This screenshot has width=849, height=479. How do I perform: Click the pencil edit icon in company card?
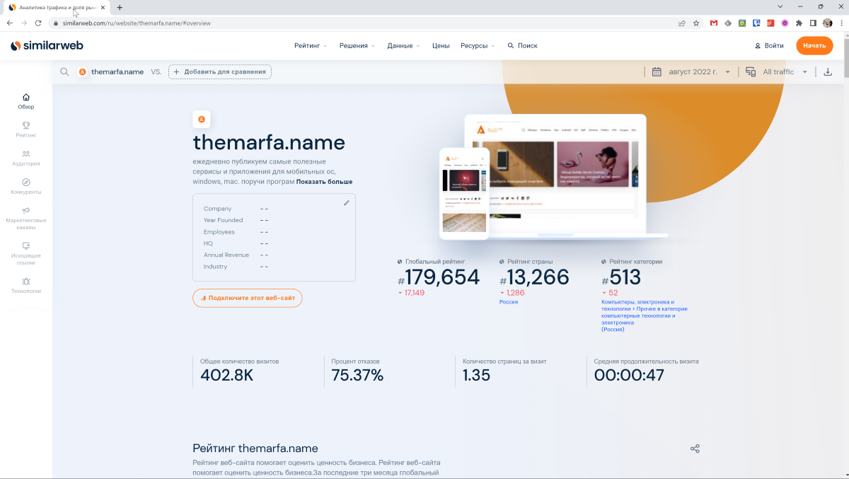[347, 202]
